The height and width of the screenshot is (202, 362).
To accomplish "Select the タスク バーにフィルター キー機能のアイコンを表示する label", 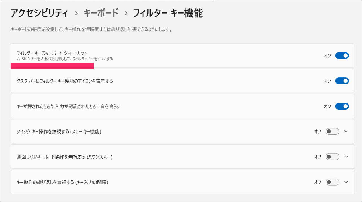I will (65, 81).
